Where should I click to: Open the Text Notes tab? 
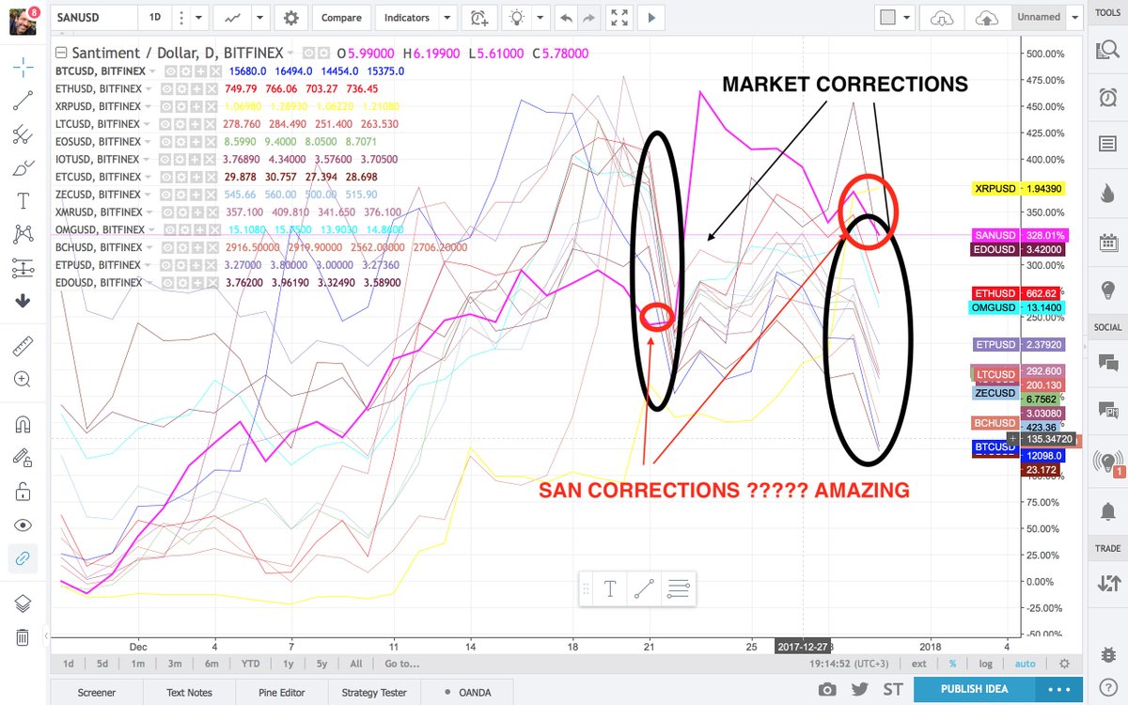coord(187,692)
